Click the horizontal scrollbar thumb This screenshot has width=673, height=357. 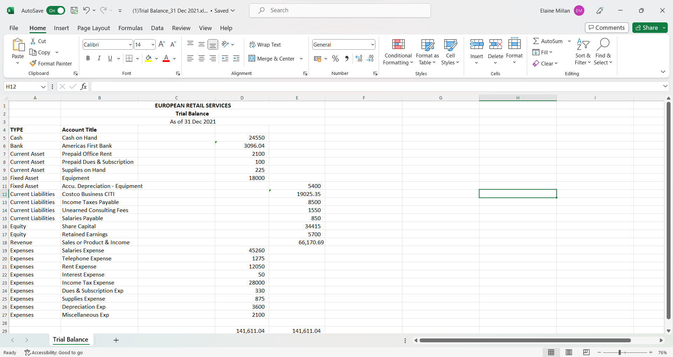point(525,340)
